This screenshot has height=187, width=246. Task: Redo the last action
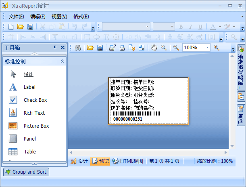[x=84, y=27]
